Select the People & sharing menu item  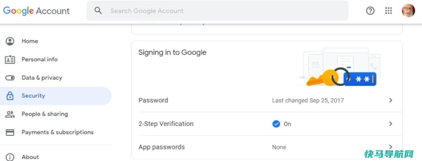(56, 114)
